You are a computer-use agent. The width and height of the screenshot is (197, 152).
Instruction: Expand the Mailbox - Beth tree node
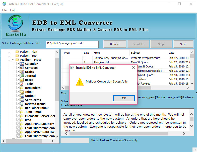[x=9, y=56]
